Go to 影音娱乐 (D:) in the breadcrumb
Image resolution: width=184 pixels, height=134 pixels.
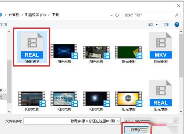pos(35,15)
